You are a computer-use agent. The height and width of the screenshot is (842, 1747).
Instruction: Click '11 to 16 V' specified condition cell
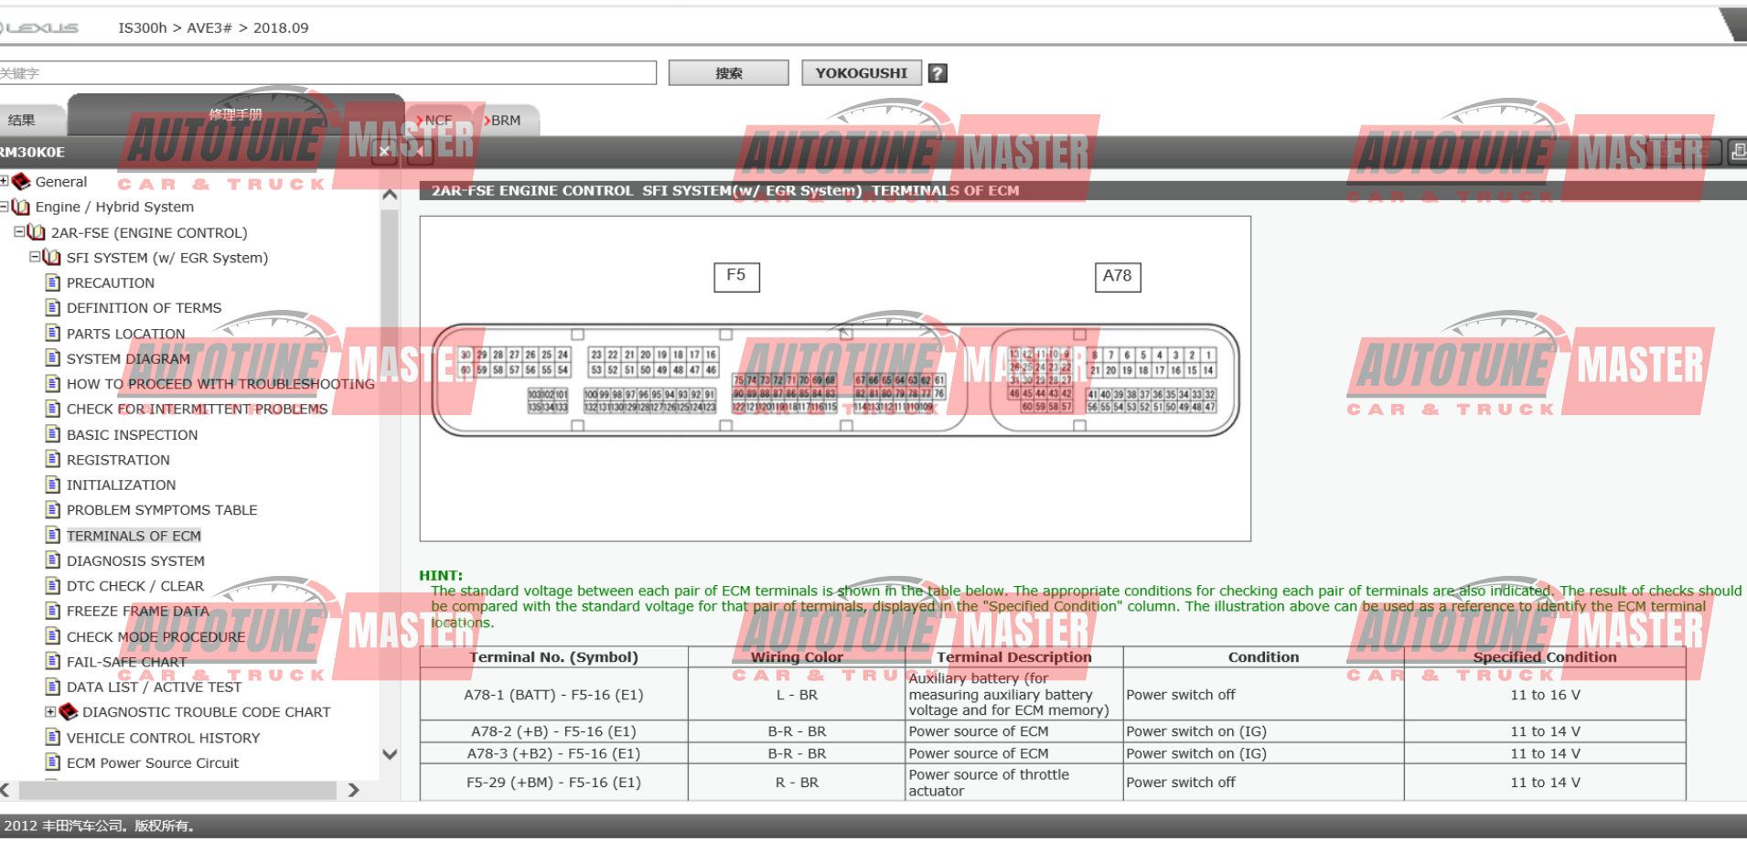point(1545,695)
